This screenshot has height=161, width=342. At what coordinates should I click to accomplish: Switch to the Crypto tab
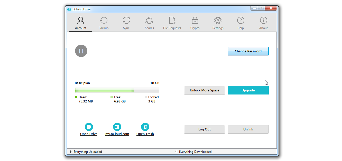[195, 23]
